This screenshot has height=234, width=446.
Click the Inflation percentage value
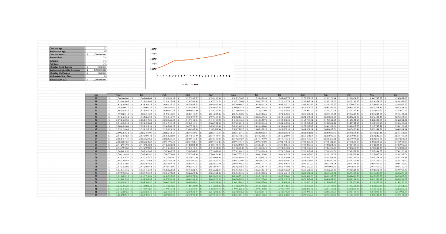coord(97,61)
